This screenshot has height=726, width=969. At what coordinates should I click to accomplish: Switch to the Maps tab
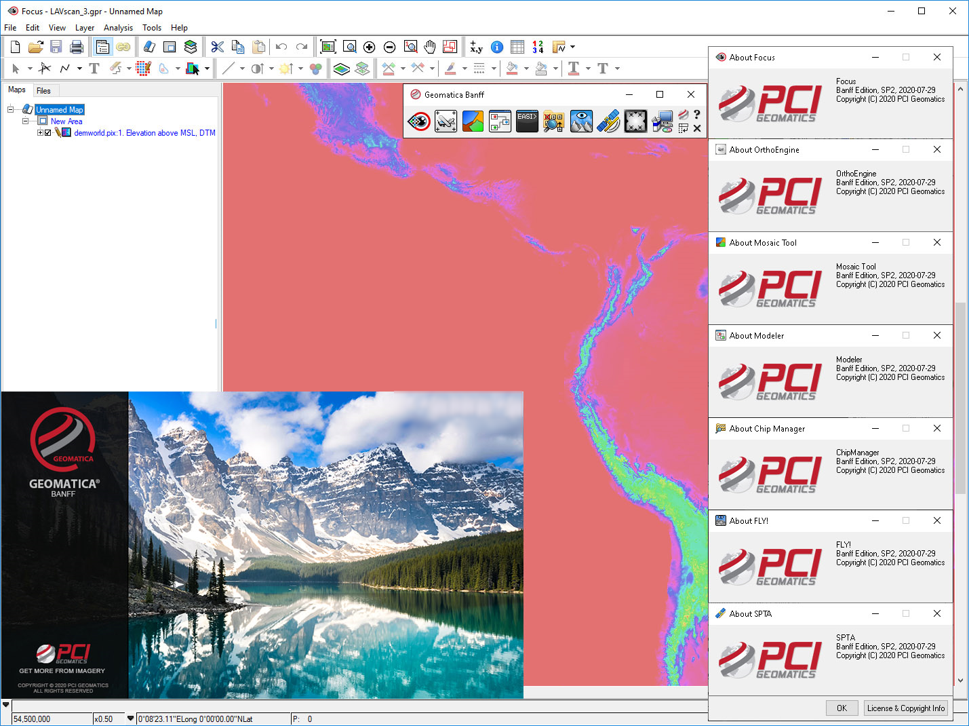(x=17, y=90)
